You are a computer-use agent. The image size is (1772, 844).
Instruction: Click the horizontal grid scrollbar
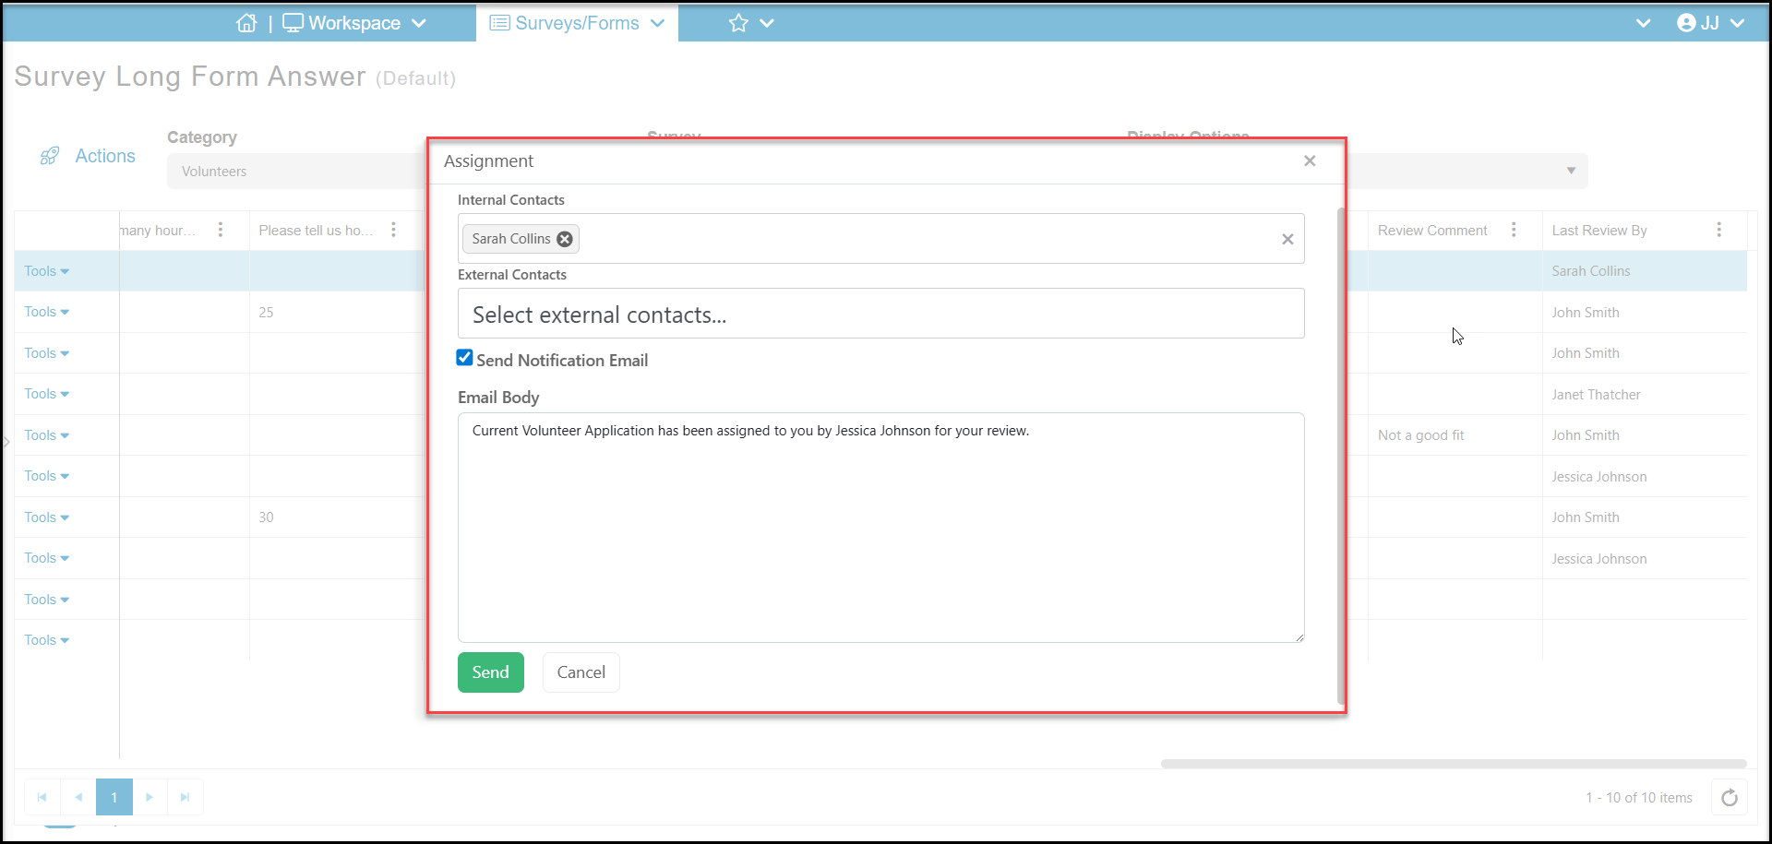click(x=1454, y=764)
